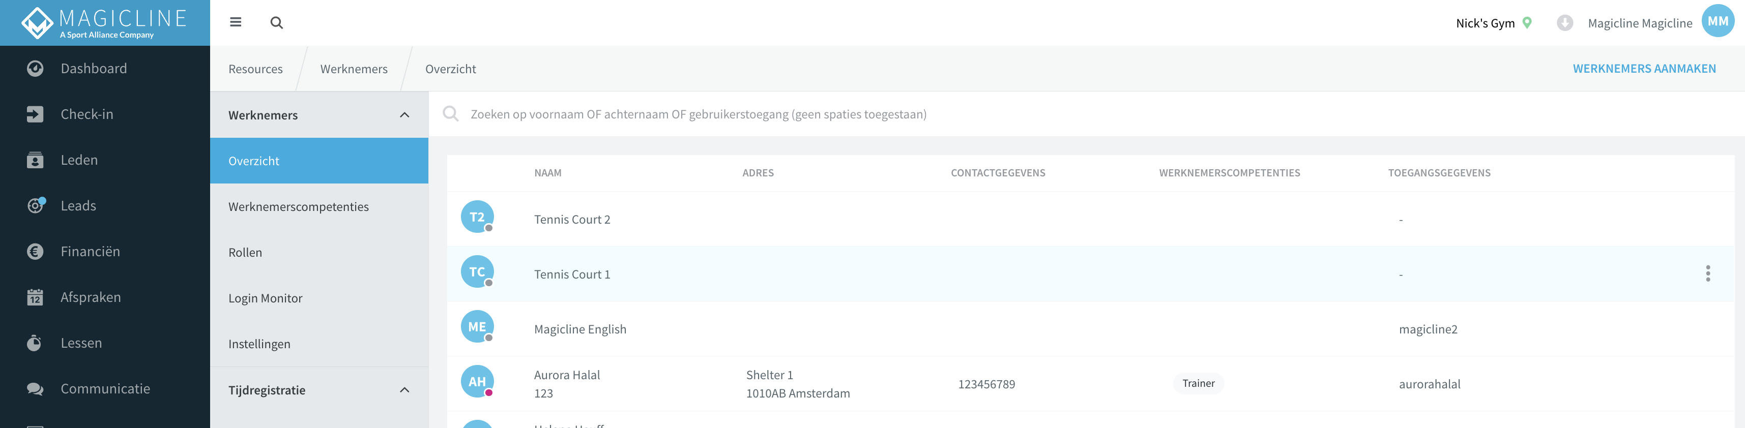1745x428 pixels.
Task: Toggle the hamburger menu icon
Action: pyautogui.click(x=236, y=22)
